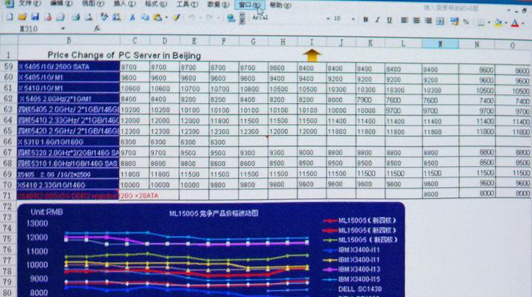The image size is (532, 297).
Task: Toggle Underline formatting
Action: click(389, 21)
